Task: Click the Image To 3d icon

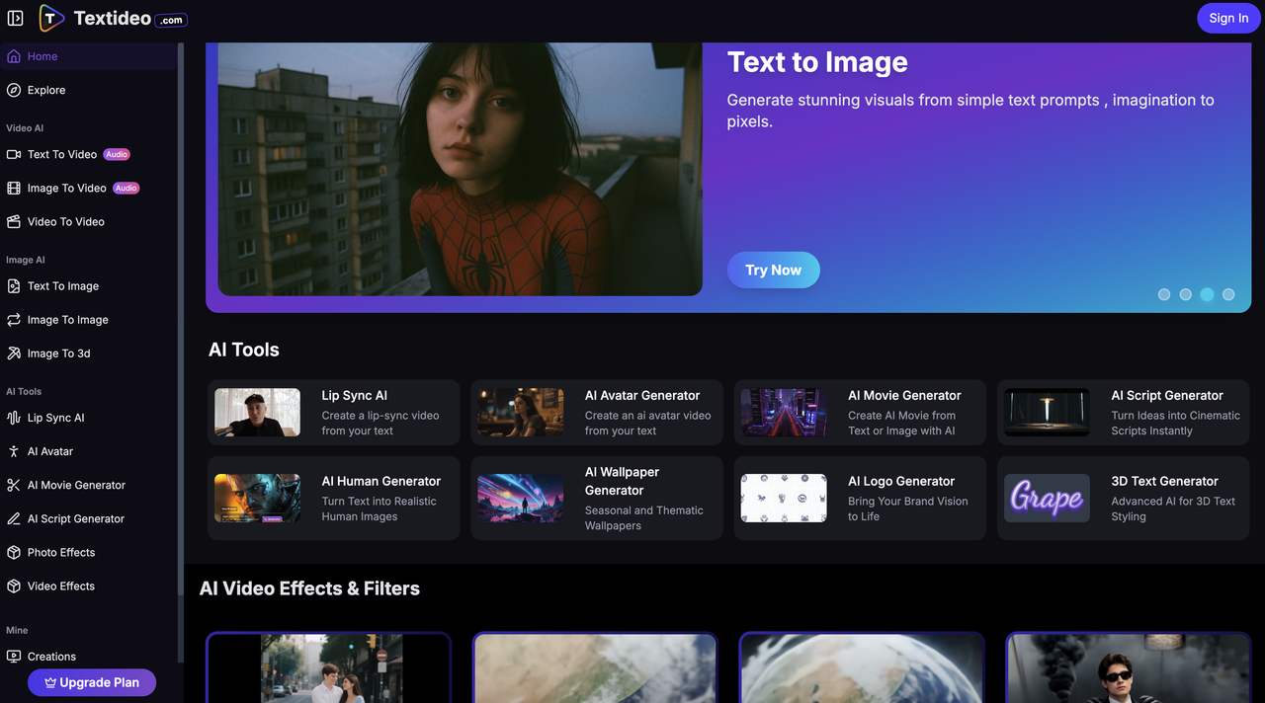Action: (14, 353)
